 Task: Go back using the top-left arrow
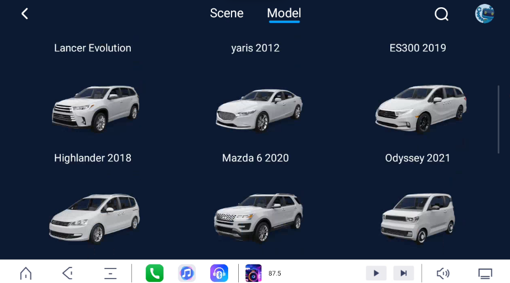pos(25,13)
